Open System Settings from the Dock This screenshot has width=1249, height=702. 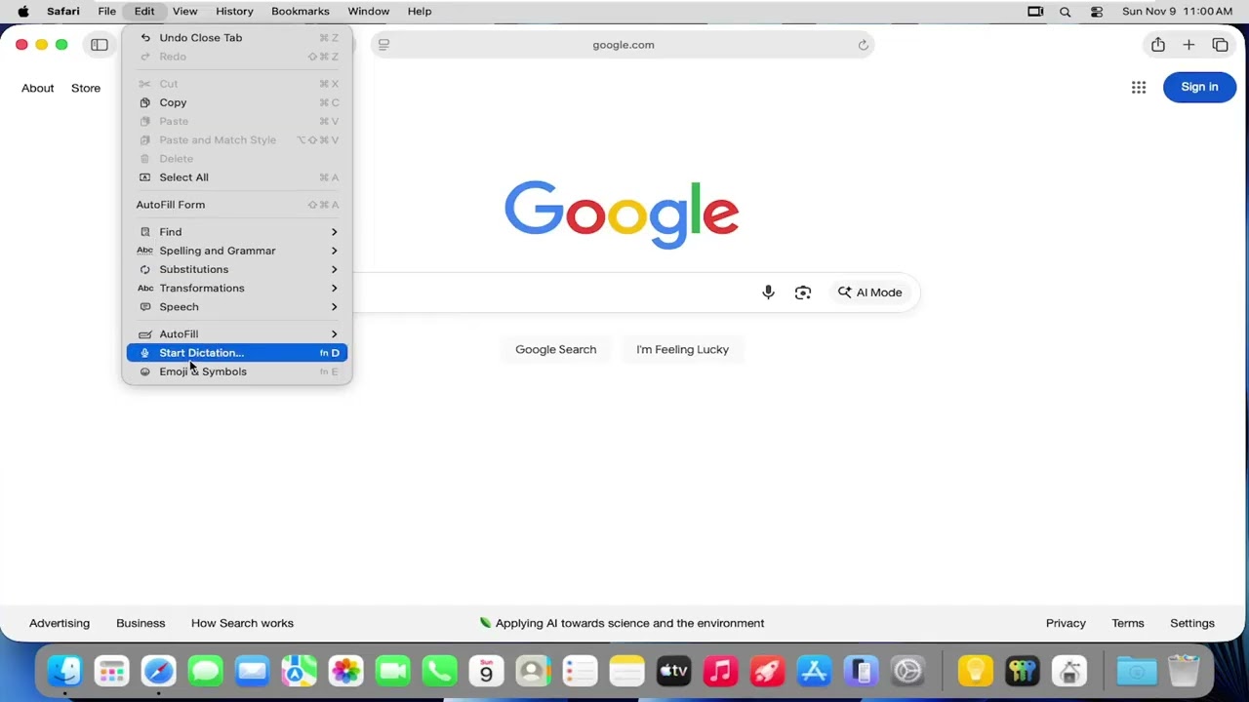coord(908,671)
